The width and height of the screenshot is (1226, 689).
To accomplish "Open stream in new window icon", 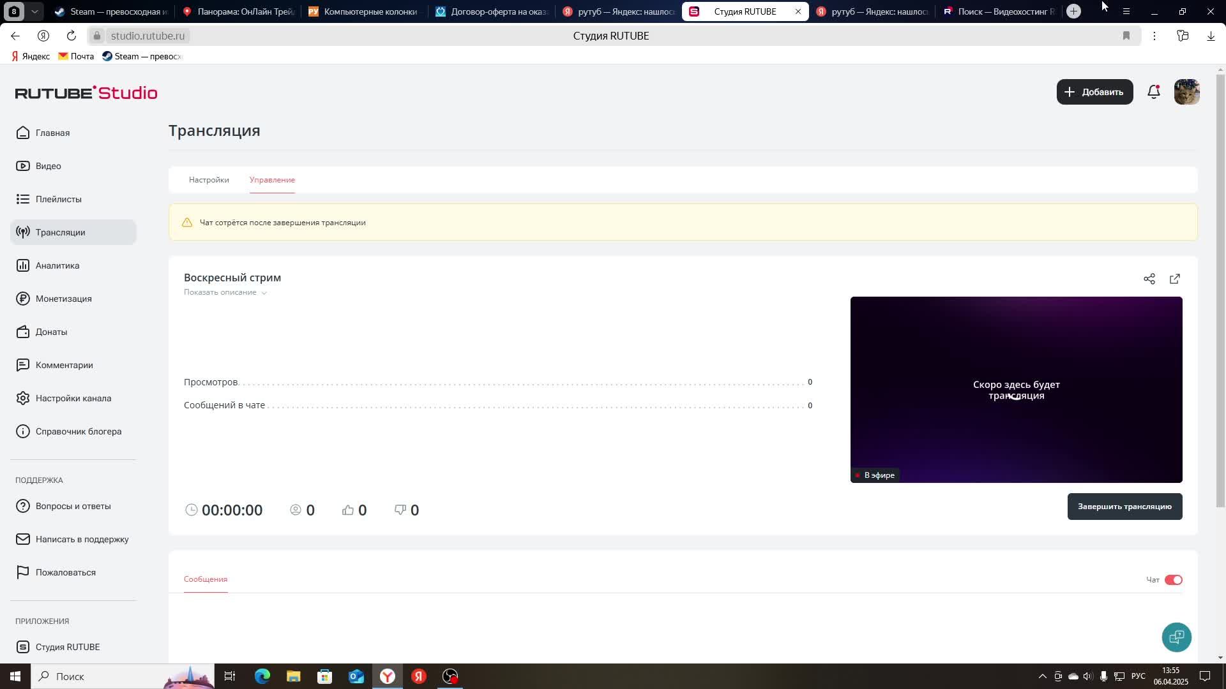I will [x=1174, y=279].
